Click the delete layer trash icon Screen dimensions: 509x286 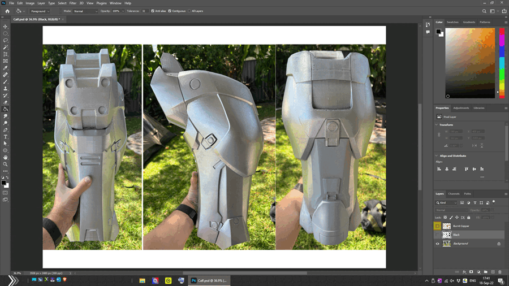pos(499,272)
